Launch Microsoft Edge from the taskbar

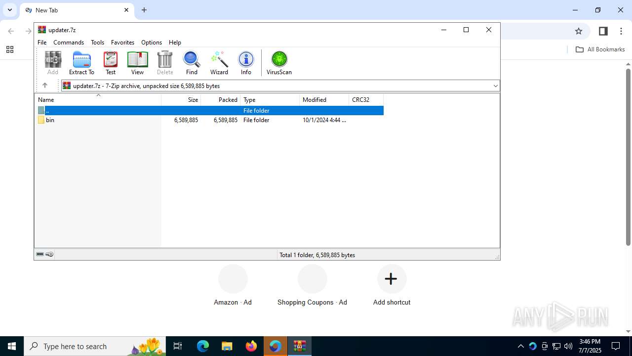pyautogui.click(x=203, y=346)
